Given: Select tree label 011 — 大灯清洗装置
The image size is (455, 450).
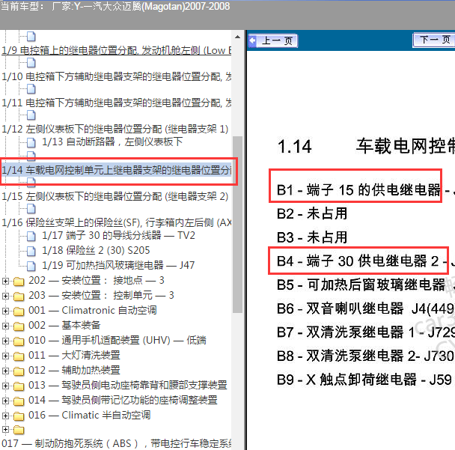Looking at the screenshot, I should (x=74, y=356).
